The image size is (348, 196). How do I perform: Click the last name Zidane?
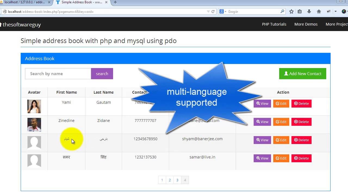(x=104, y=121)
